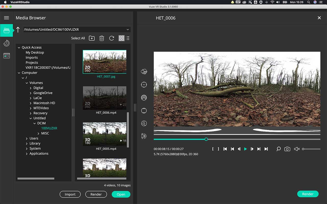Viewport: 327px width, 204px height.
Task: Expand the Macintosh HD node
Action: tap(31, 103)
